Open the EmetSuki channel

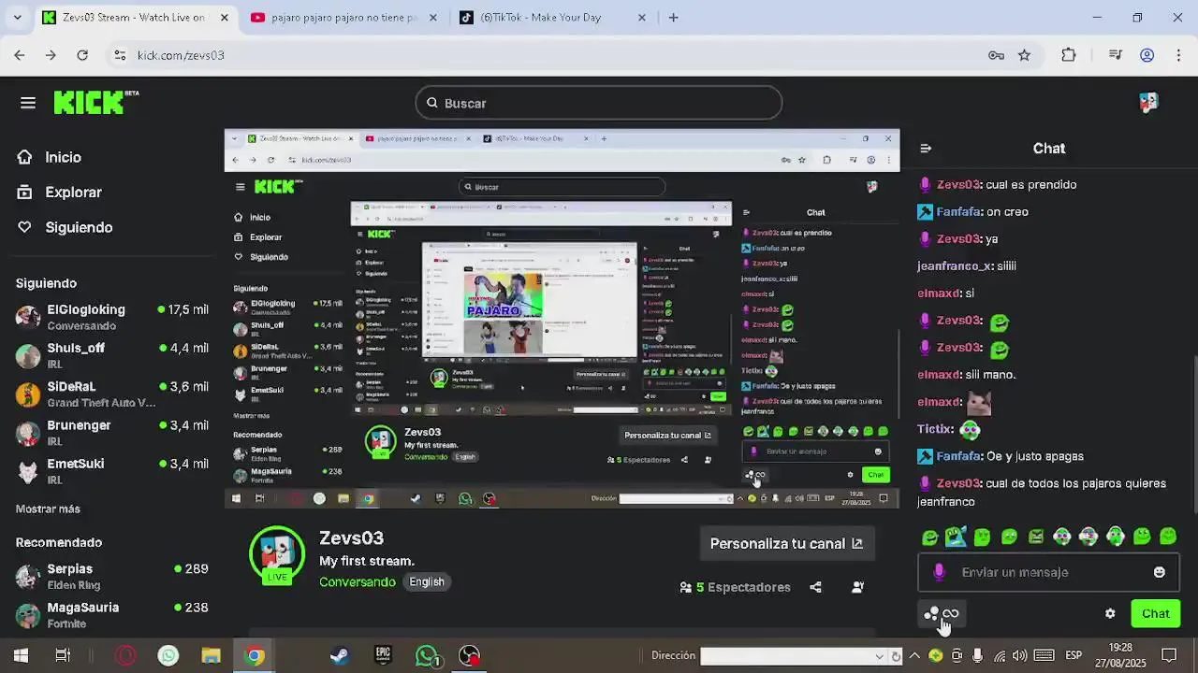(x=112, y=471)
